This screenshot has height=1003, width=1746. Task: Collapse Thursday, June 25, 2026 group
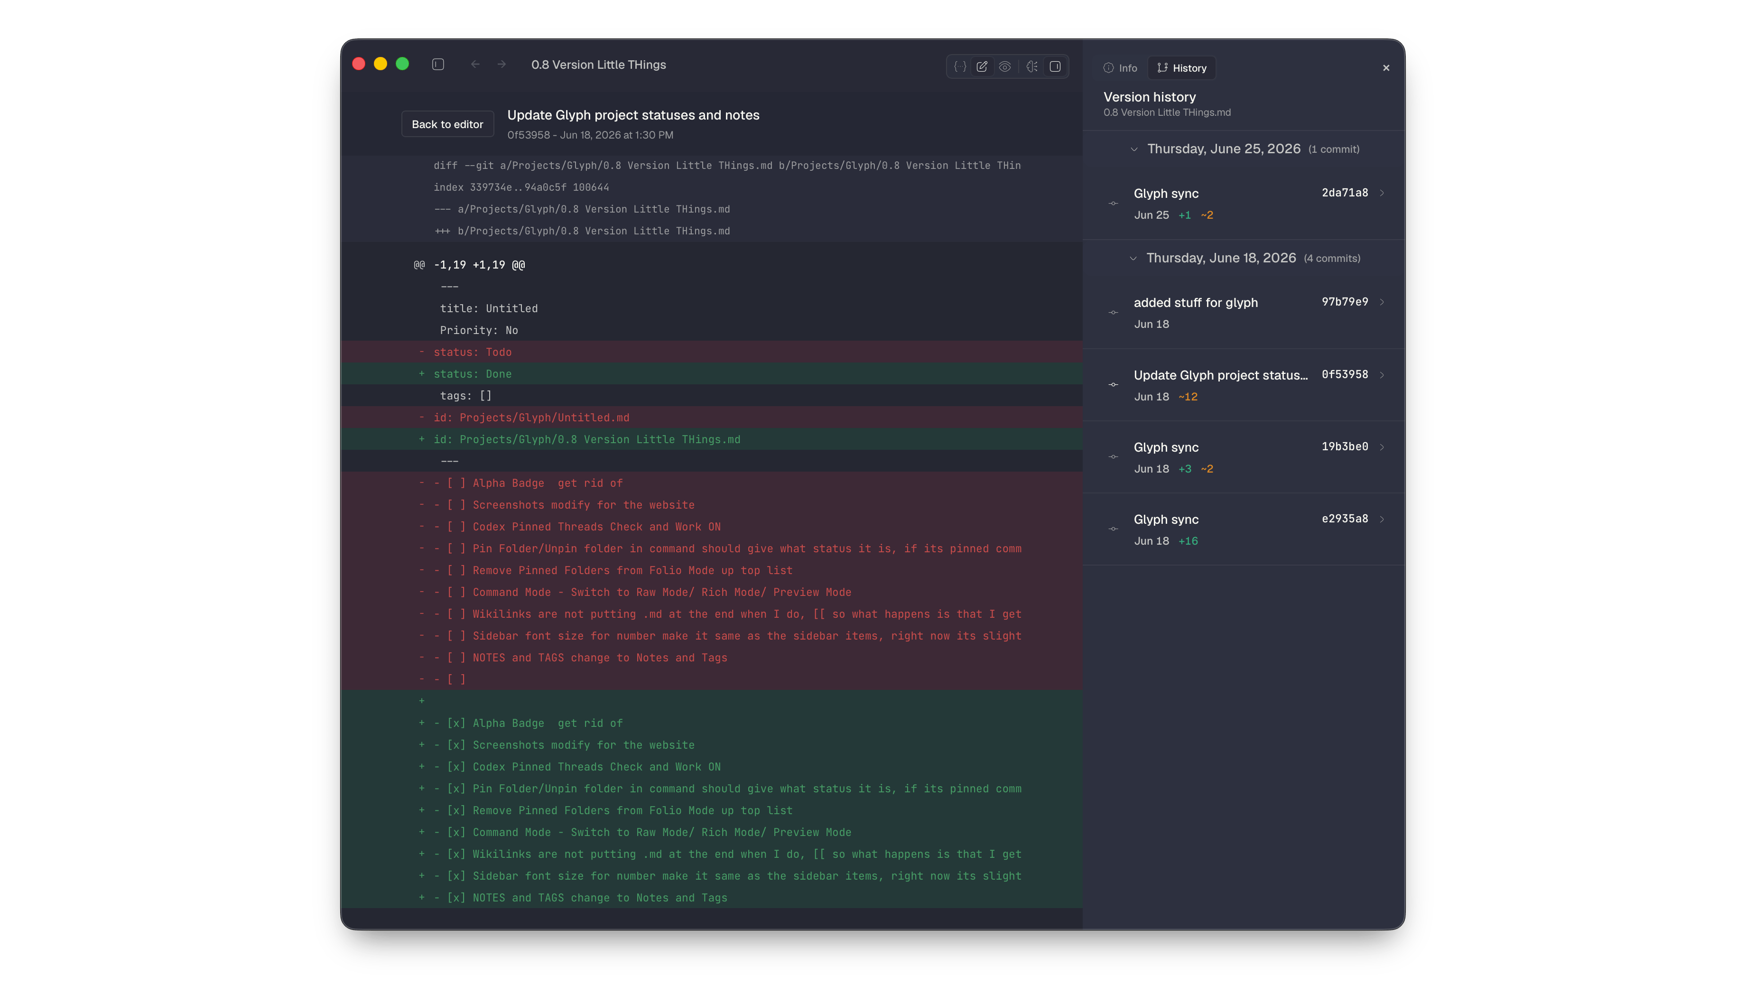tap(1133, 149)
